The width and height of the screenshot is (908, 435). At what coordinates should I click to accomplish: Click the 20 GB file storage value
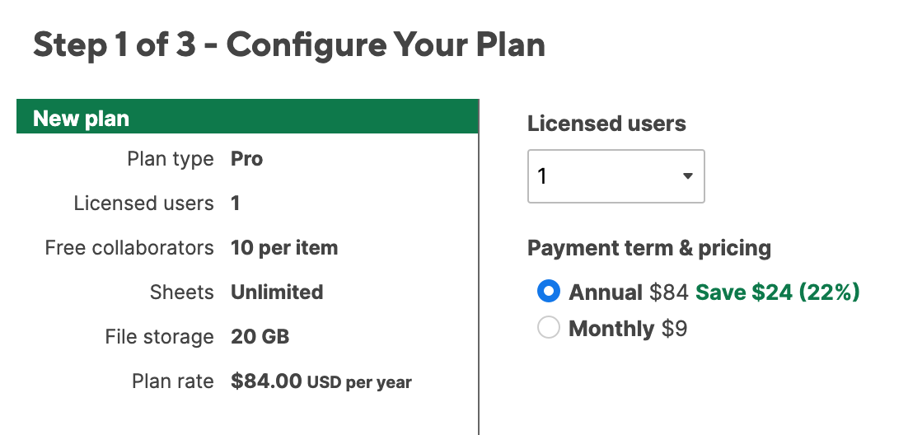pos(260,337)
